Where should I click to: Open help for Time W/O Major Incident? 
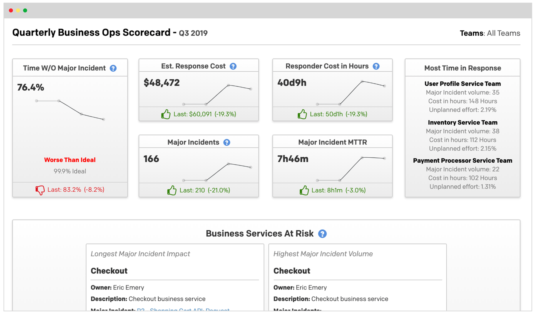click(113, 68)
